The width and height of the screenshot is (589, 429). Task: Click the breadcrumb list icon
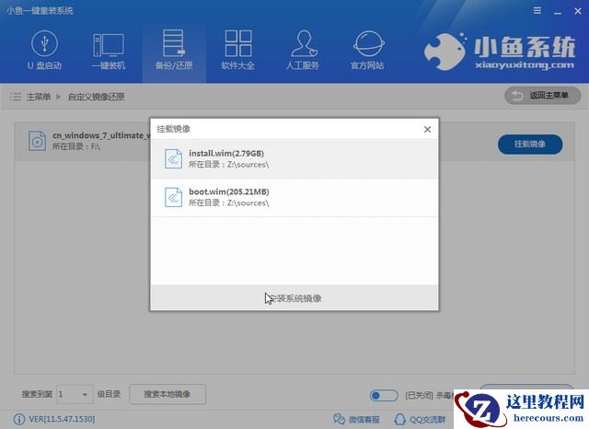click(x=16, y=97)
